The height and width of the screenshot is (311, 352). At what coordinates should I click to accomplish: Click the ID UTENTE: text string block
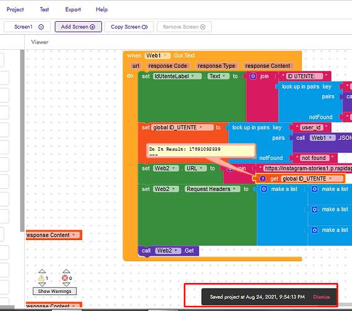click(304, 77)
